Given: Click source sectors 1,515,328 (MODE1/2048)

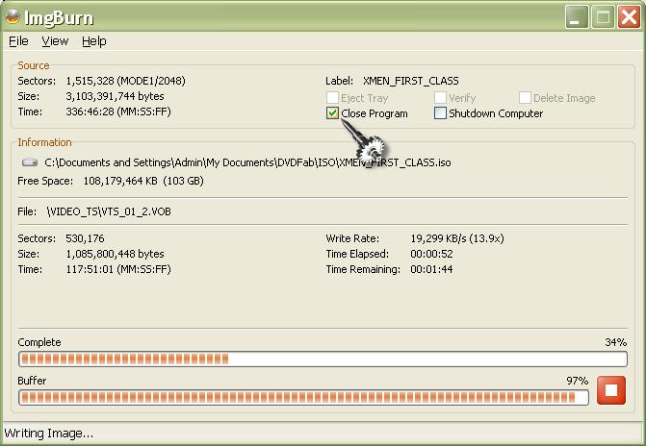Looking at the screenshot, I should pyautogui.click(x=126, y=81).
